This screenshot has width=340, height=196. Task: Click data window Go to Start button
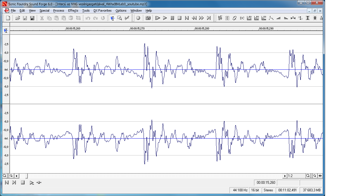[7, 183]
